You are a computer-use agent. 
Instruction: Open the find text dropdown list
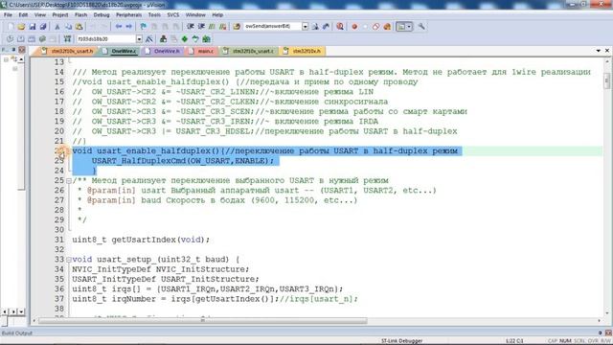(x=305, y=27)
